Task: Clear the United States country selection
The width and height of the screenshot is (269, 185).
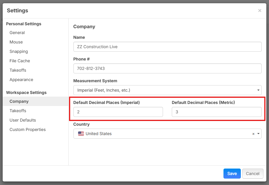Action: (x=253, y=134)
